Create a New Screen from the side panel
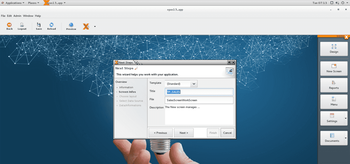 pyautogui.click(x=334, y=68)
